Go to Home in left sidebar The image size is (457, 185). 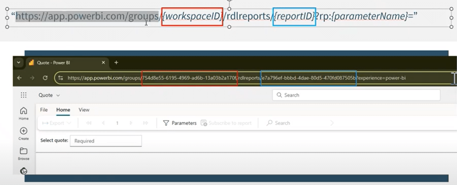(24, 113)
